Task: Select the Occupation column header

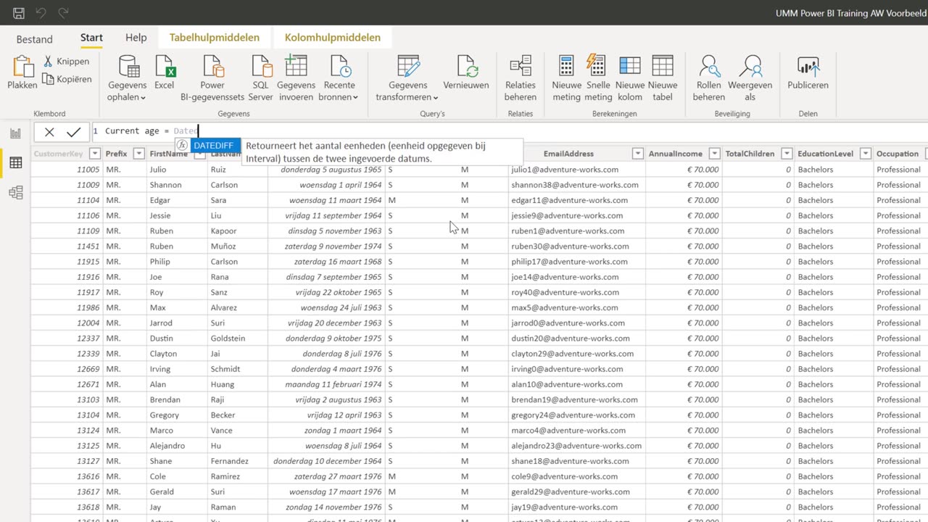Action: click(x=898, y=154)
